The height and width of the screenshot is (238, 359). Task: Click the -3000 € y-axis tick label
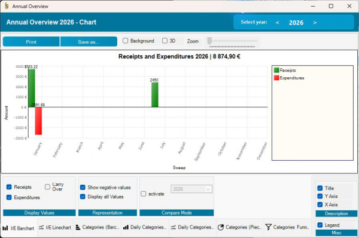click(21, 138)
